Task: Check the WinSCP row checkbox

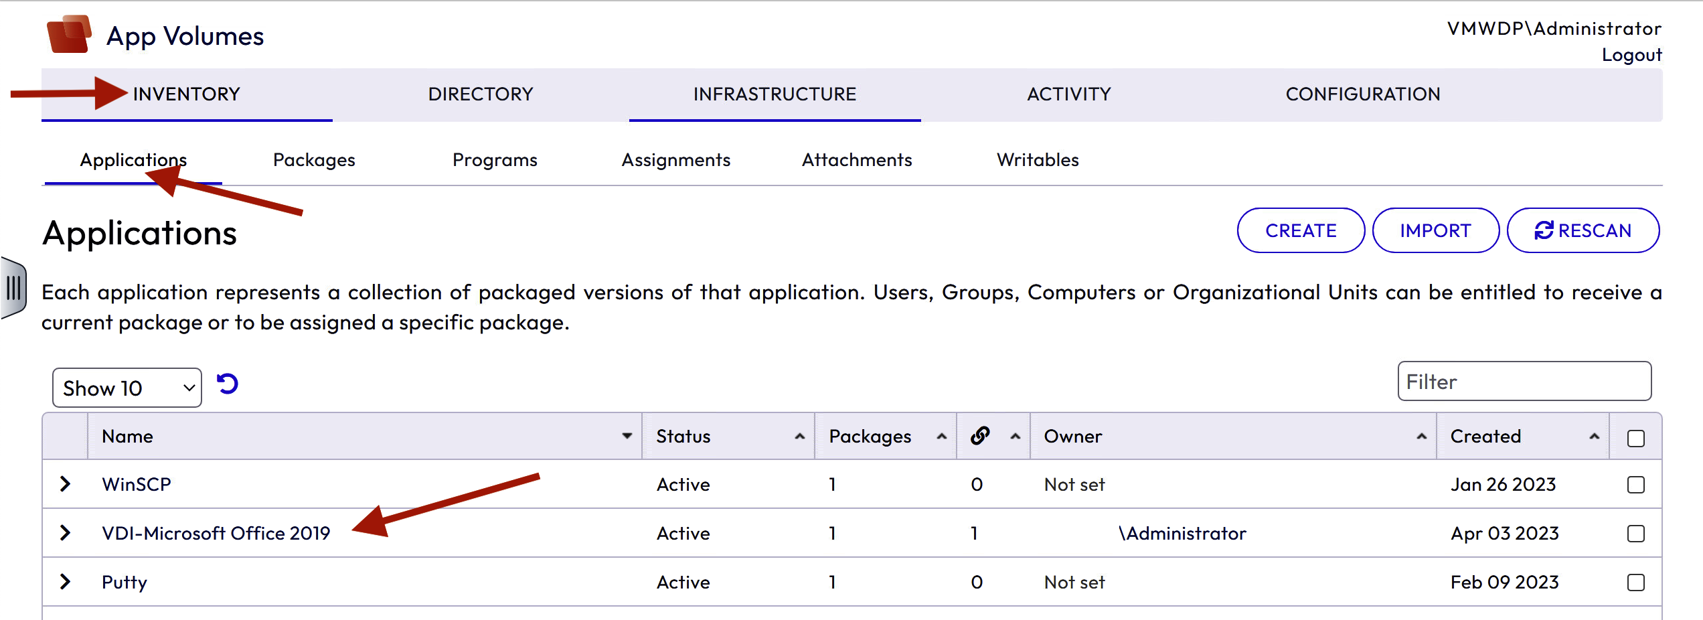Action: tap(1635, 485)
